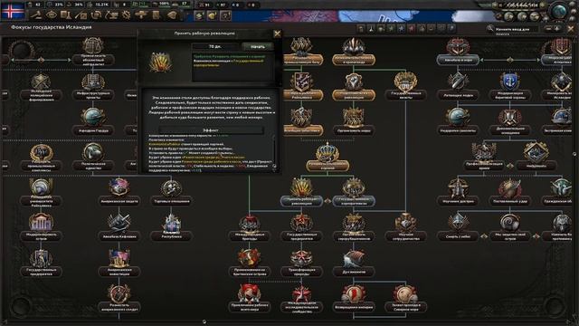Open the intelligence eye icon in top bar
Viewport: 579px width, 326px height.
(51, 15)
